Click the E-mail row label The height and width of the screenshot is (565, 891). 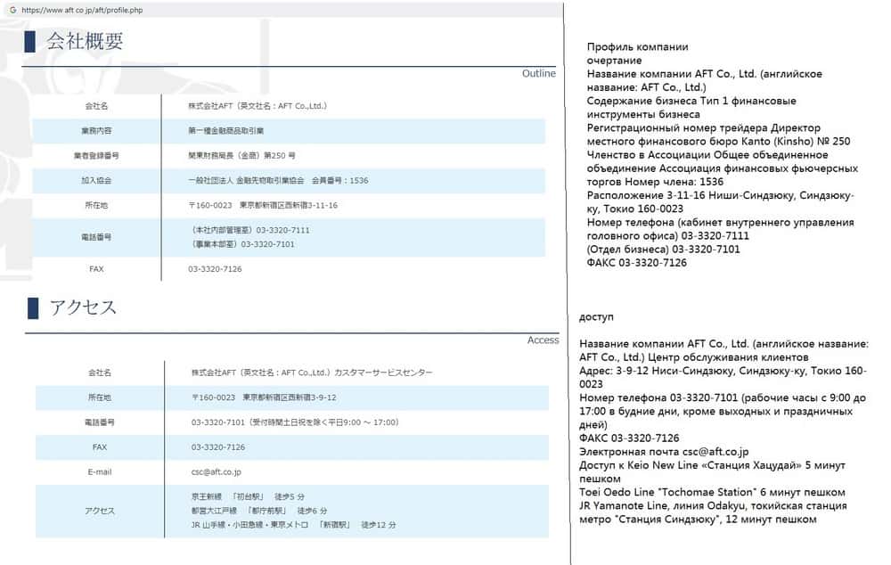(x=100, y=471)
